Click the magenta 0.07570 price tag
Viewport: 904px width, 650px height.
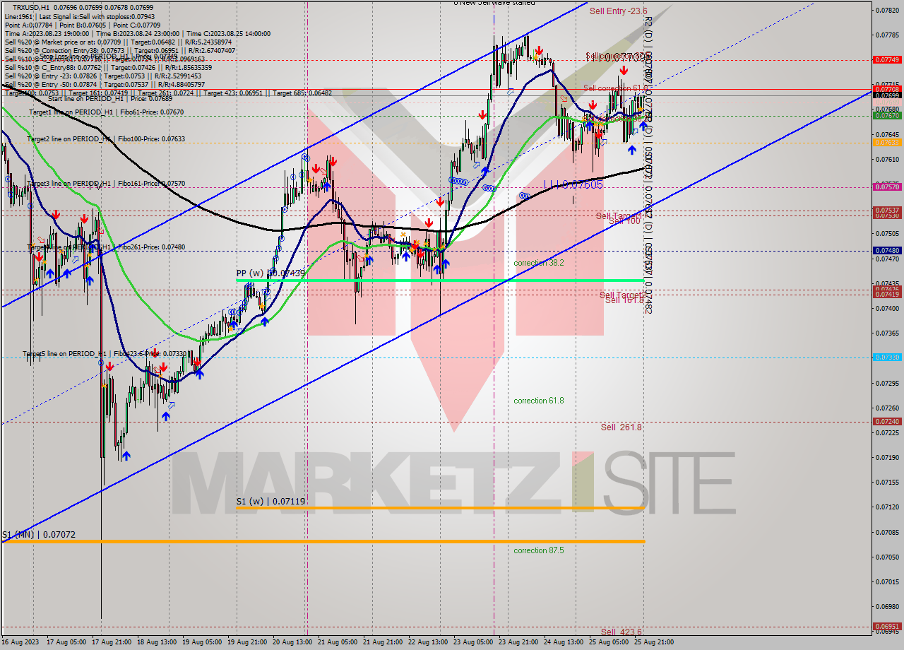click(x=887, y=187)
